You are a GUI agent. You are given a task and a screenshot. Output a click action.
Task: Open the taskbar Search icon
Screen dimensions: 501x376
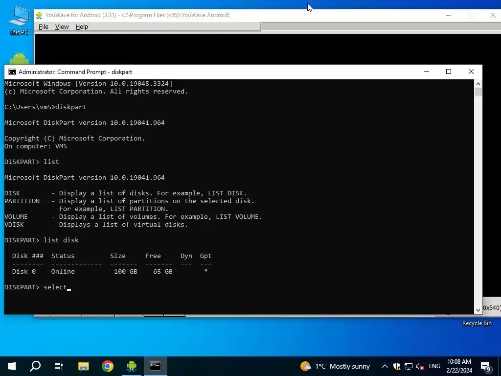click(x=35, y=366)
